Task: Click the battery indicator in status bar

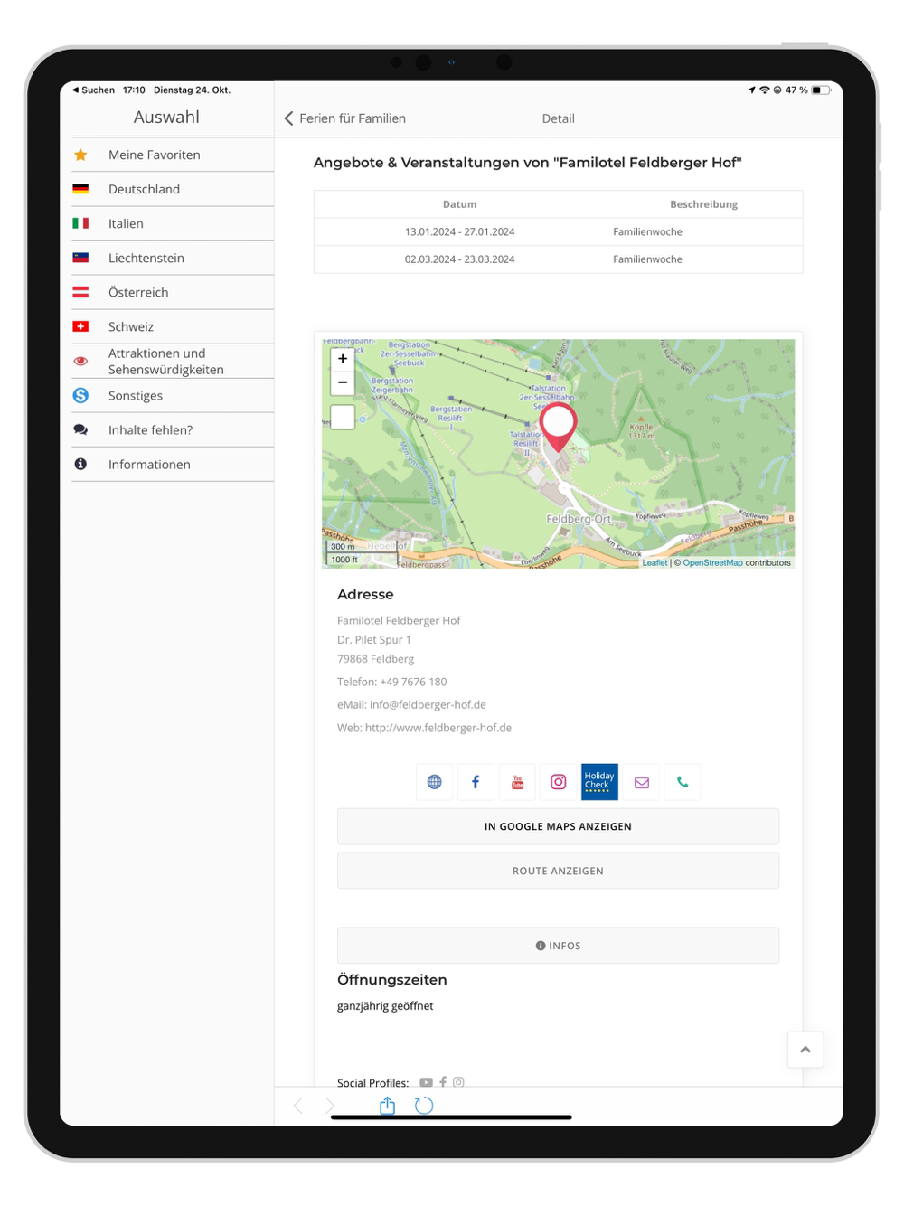Action: 821,90
